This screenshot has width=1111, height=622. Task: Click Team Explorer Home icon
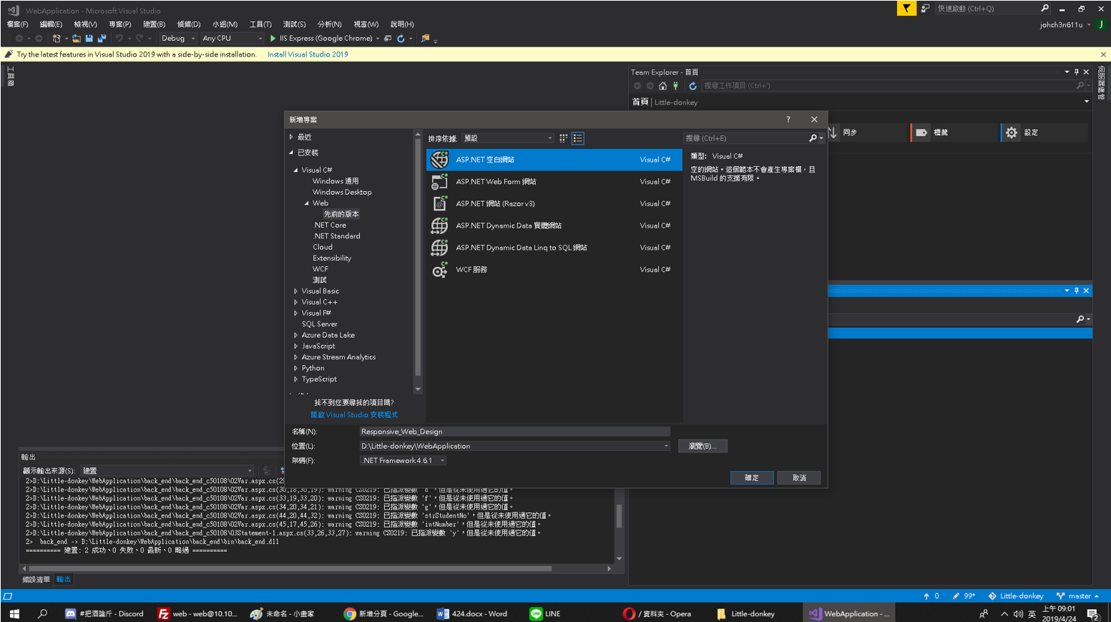click(x=662, y=86)
